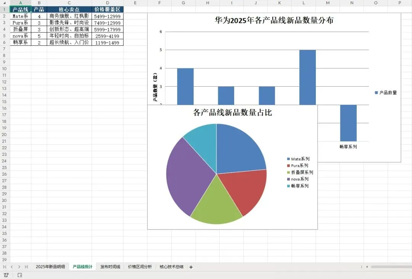Select the 超长续航、入门价 cell
The image size is (412, 279).
click(x=69, y=42)
